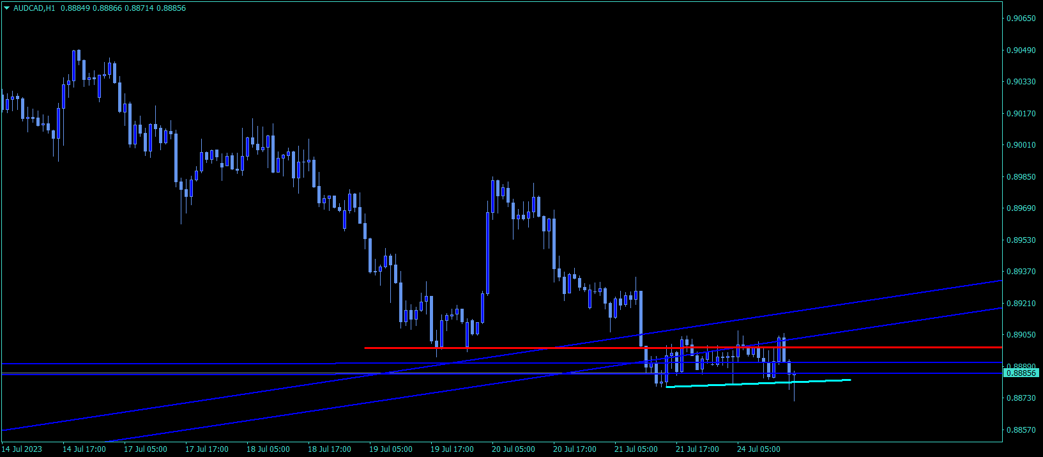The height and width of the screenshot is (457, 1043).
Task: Click the 20 Jul 05:00 time label
Action: point(514,449)
